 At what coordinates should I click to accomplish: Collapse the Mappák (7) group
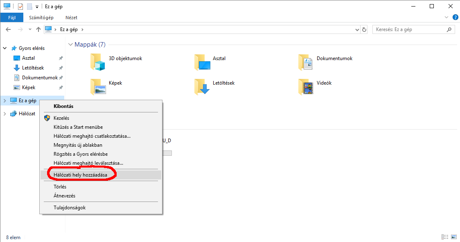coord(70,45)
